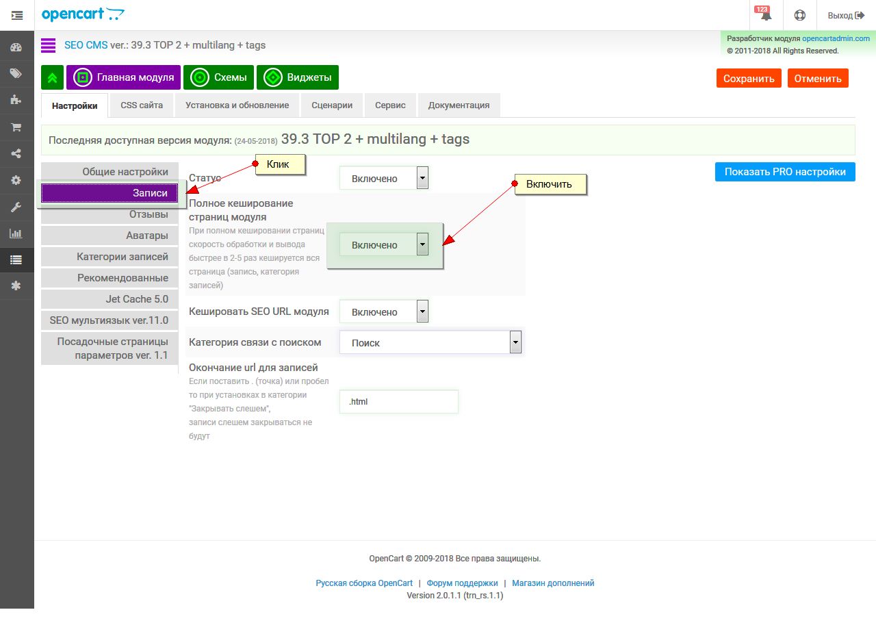Click the Последняя доступная версия модуля notice text
This screenshot has width=876, height=623.
point(259,140)
